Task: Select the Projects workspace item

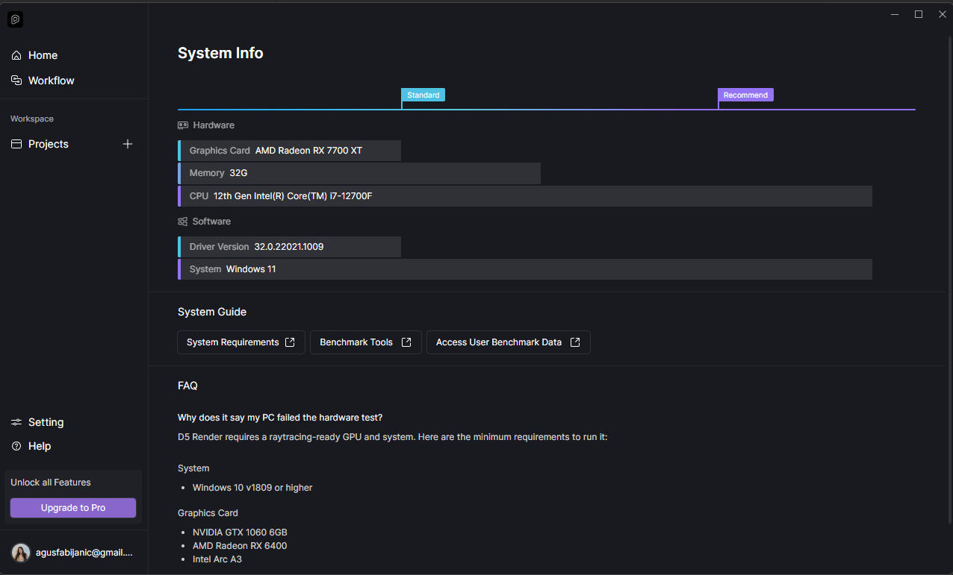Action: pos(49,144)
